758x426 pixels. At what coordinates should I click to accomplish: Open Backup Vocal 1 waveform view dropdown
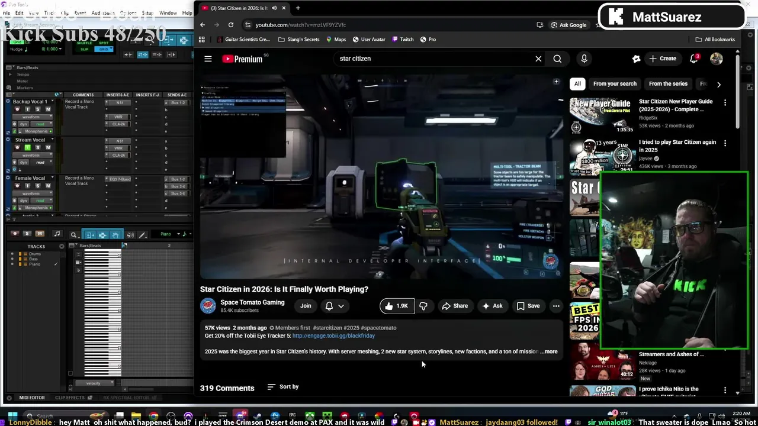click(x=33, y=117)
